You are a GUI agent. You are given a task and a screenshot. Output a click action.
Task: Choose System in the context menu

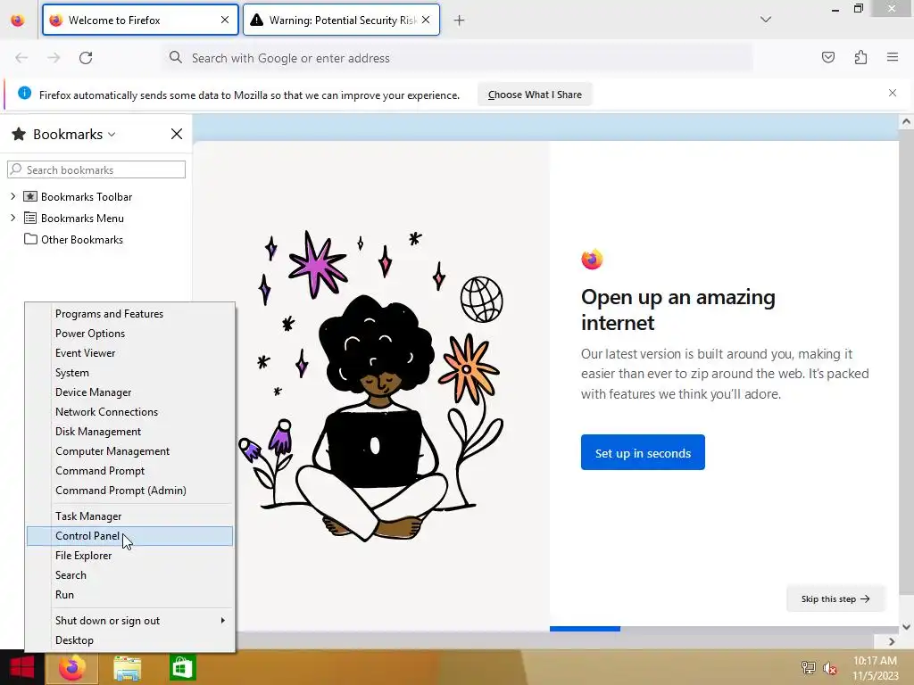point(129,373)
